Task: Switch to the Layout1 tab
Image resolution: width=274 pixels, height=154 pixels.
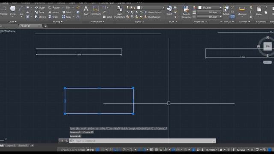Action: click(11, 145)
